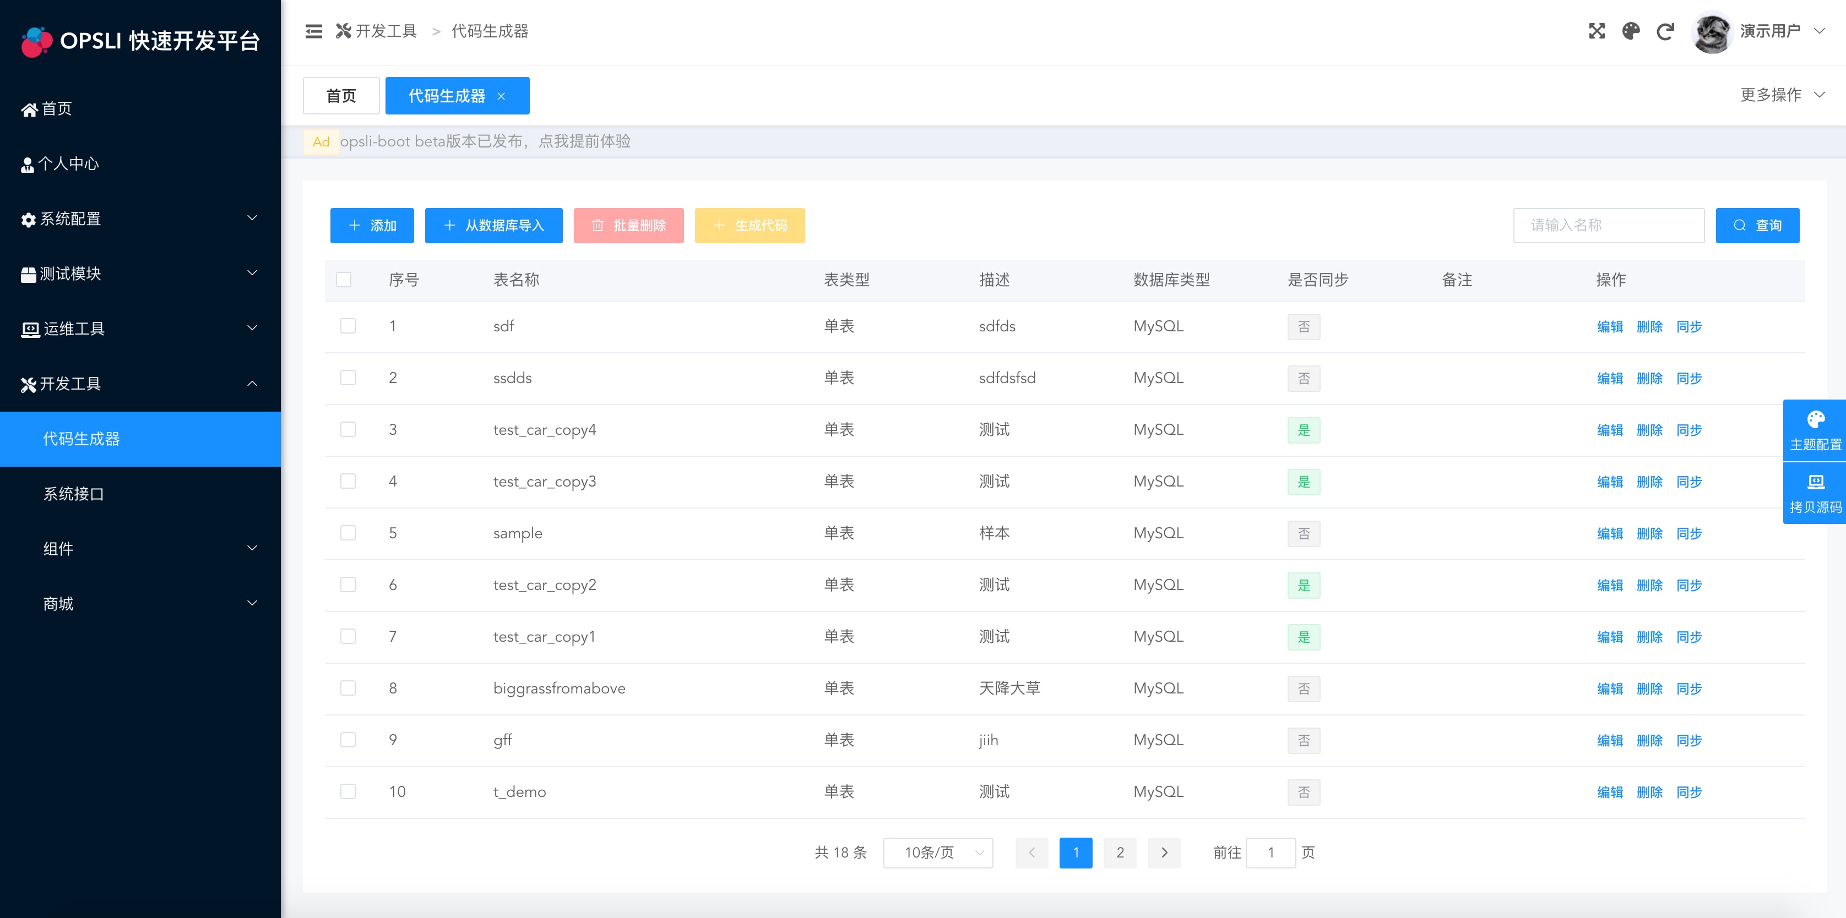
Task: Tick the checkbox for sample row
Action: tap(348, 533)
